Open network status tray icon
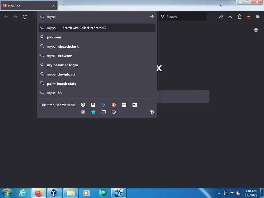Image resolution: width=264 pixels, height=198 pixels. pyautogui.click(x=225, y=193)
